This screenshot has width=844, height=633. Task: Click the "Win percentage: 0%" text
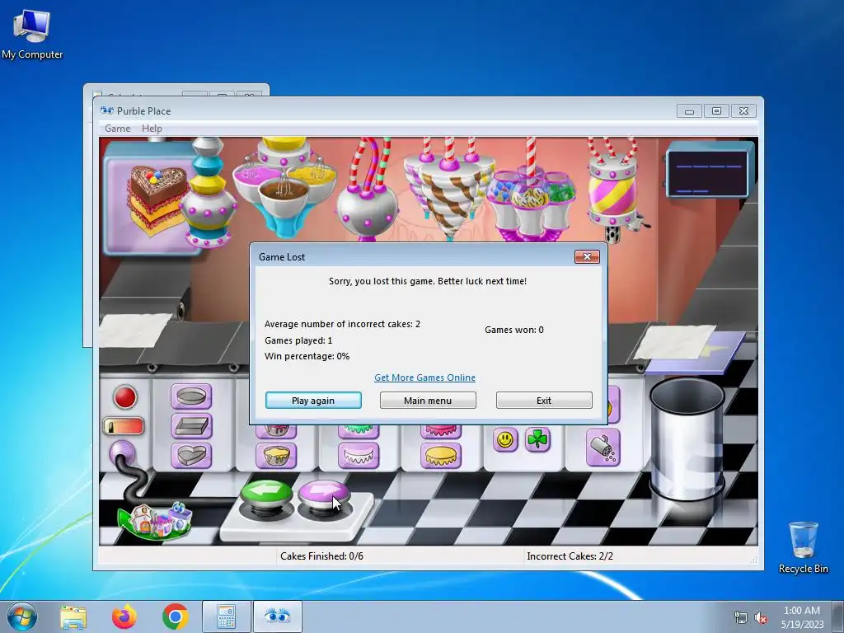[307, 356]
